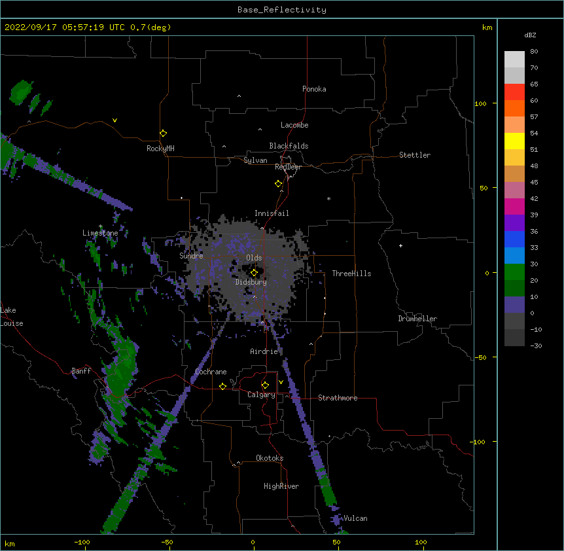Select the Stettler label
The height and width of the screenshot is (551, 564).
click(415, 155)
